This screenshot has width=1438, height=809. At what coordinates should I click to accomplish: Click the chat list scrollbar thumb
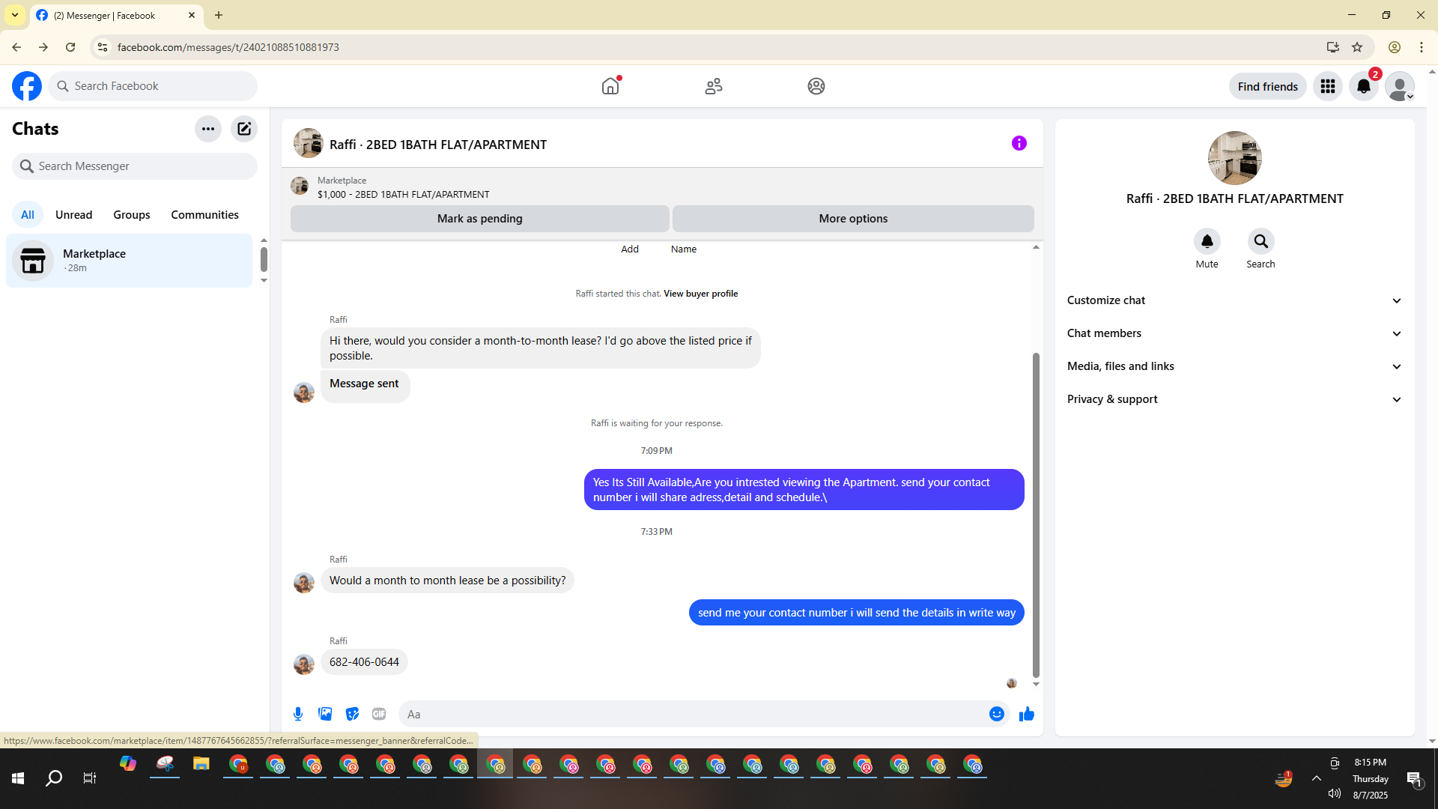tap(264, 259)
